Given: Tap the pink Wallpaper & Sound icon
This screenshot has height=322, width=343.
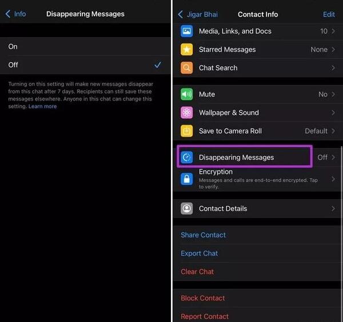Looking at the screenshot, I should 186,112.
